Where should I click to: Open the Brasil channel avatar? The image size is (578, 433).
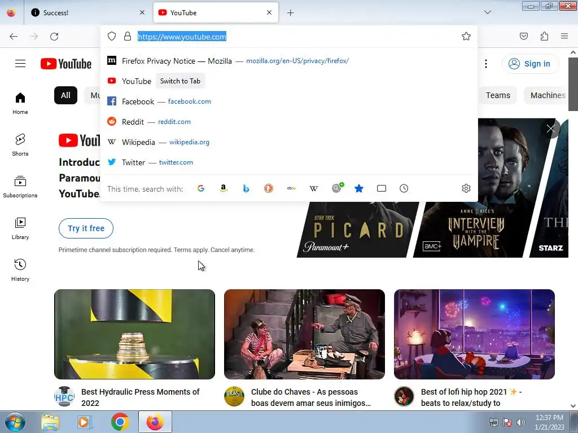pyautogui.click(x=234, y=396)
